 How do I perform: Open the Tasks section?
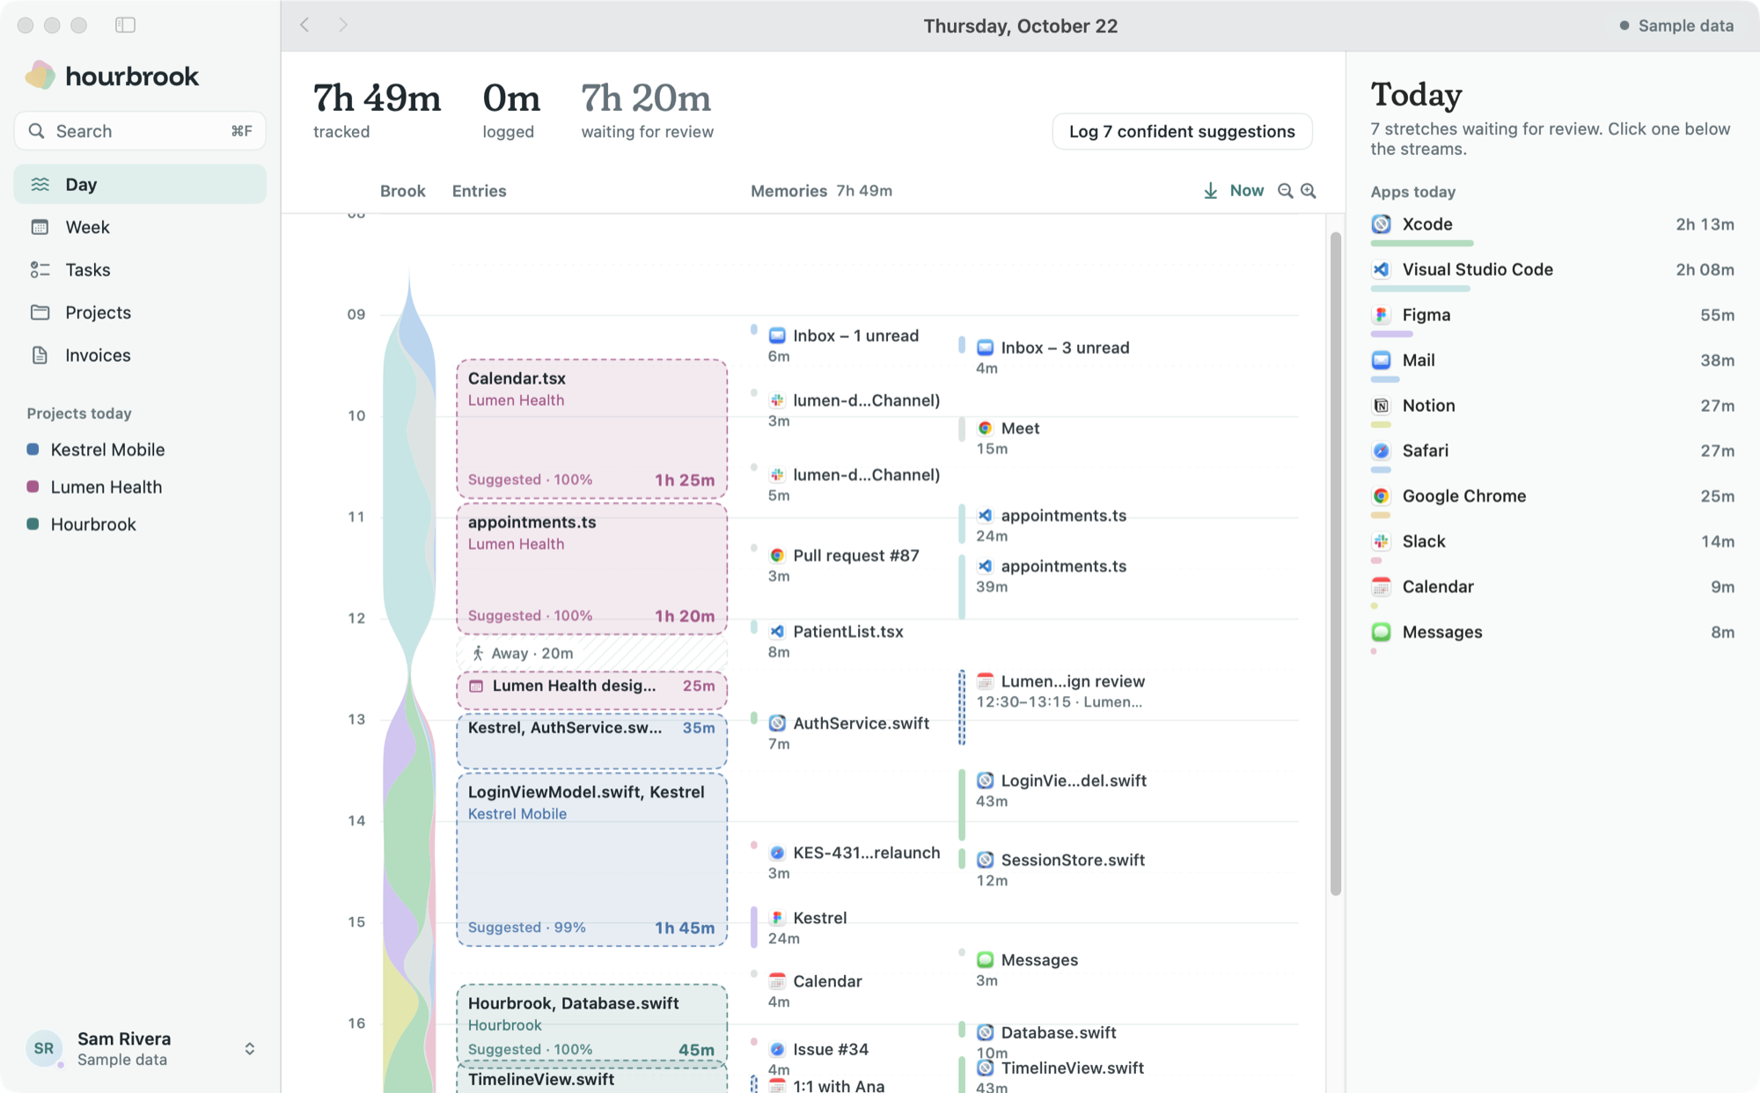pyautogui.click(x=140, y=269)
